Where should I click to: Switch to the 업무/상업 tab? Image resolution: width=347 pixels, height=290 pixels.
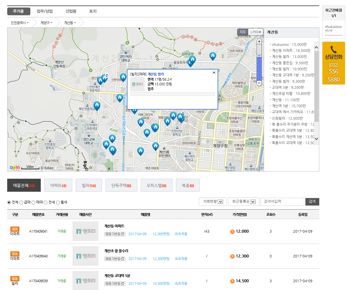coord(45,11)
